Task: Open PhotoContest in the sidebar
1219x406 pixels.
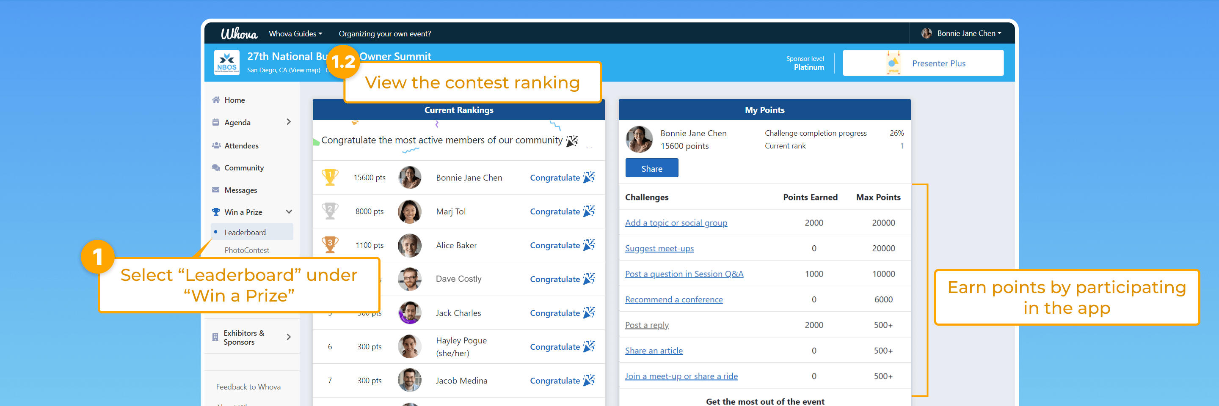Action: [x=246, y=250]
